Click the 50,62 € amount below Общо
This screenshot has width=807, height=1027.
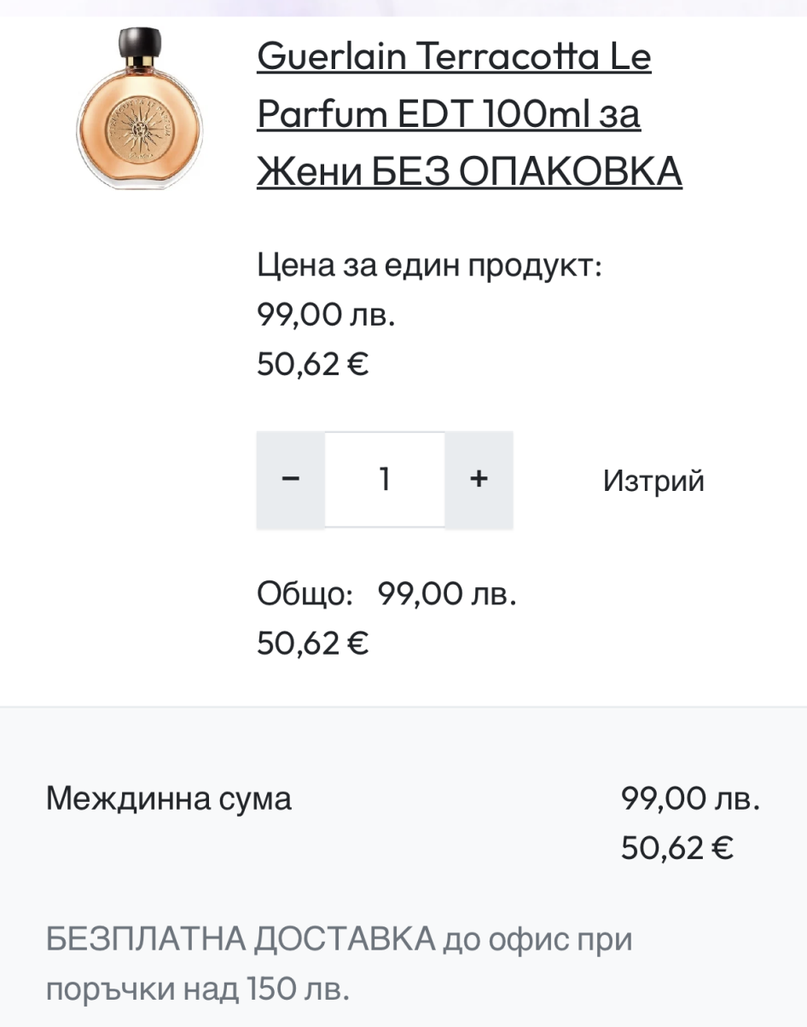(x=312, y=643)
